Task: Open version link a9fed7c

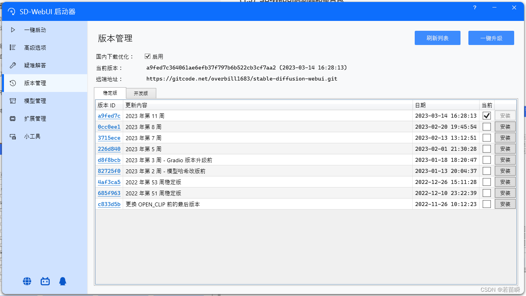Action: pos(109,116)
